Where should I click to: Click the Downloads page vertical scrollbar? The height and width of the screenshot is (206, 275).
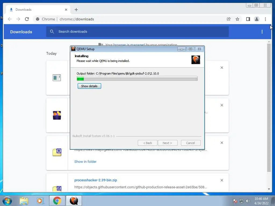pyautogui.click(x=269, y=108)
